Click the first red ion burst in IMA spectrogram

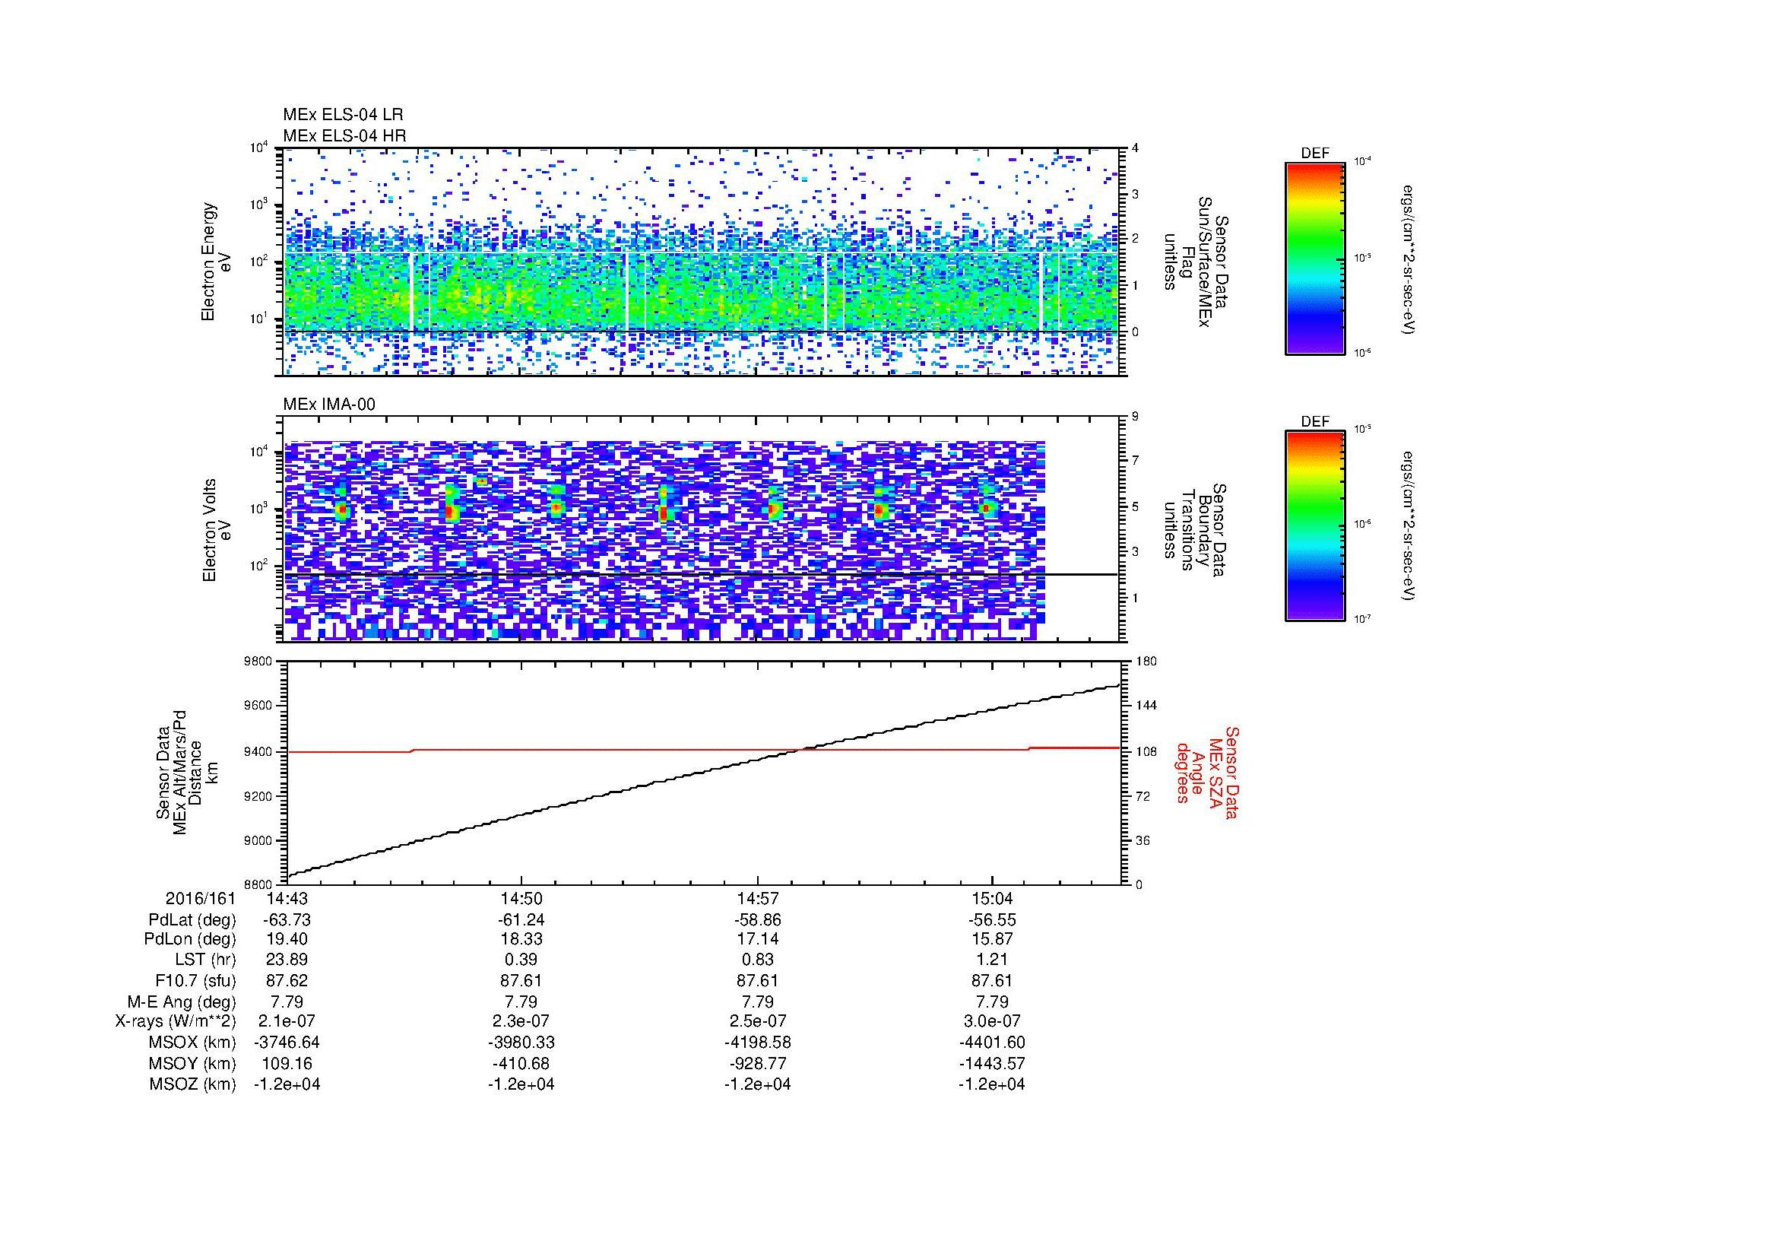coord(341,509)
